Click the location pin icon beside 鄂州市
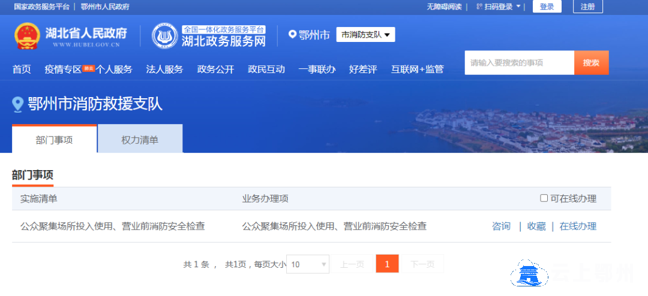Screen dimensions: 648x296 click(x=293, y=35)
